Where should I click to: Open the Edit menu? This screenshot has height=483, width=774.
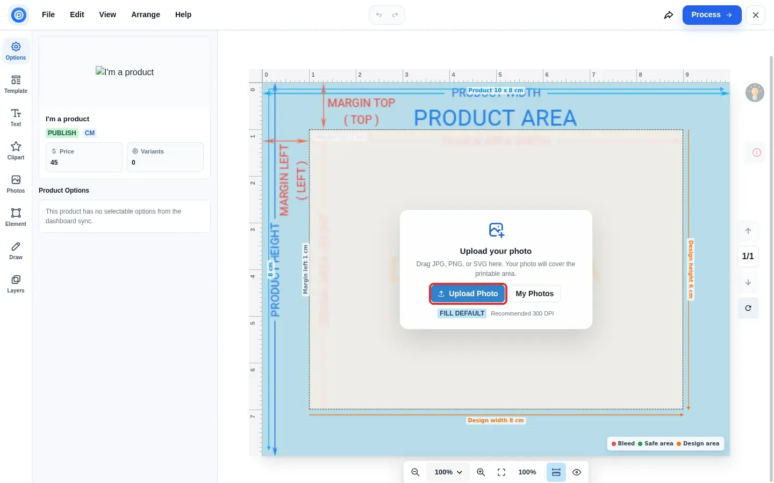tap(77, 14)
